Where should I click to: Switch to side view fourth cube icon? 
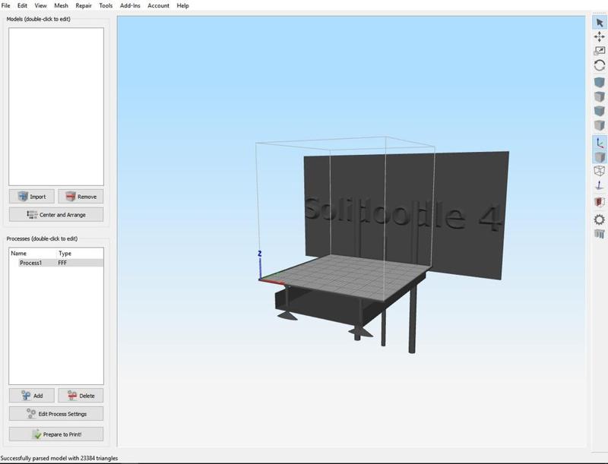(600, 125)
